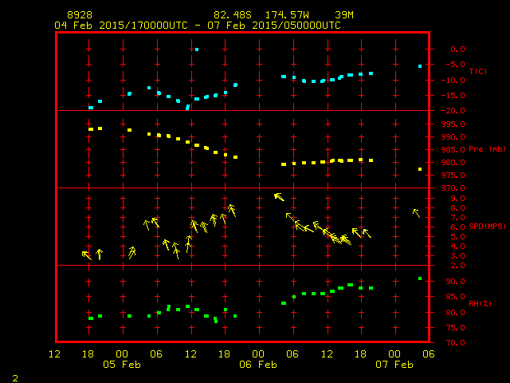Image resolution: width=510 pixels, height=383 pixels.
Task: Click the end time 07 Feb 2015/050000UTC
Action: tap(274, 26)
